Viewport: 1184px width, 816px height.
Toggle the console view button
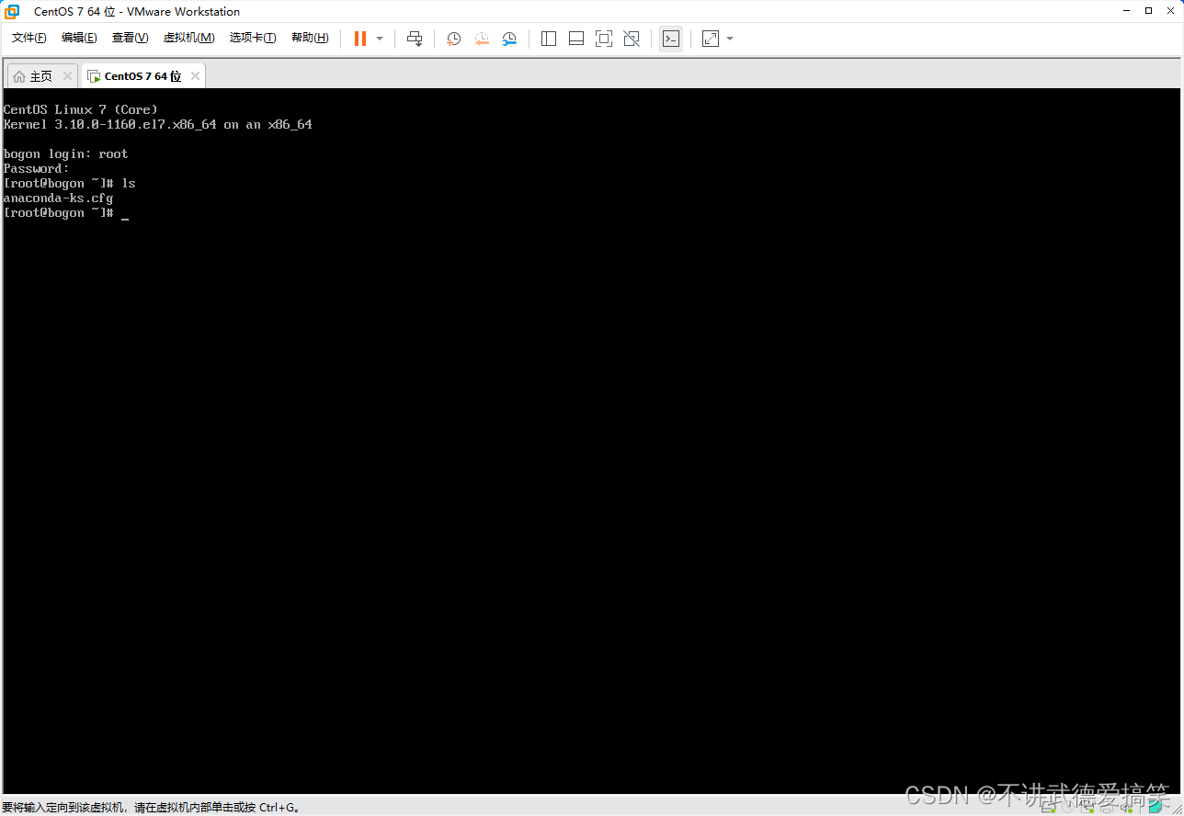(x=671, y=39)
